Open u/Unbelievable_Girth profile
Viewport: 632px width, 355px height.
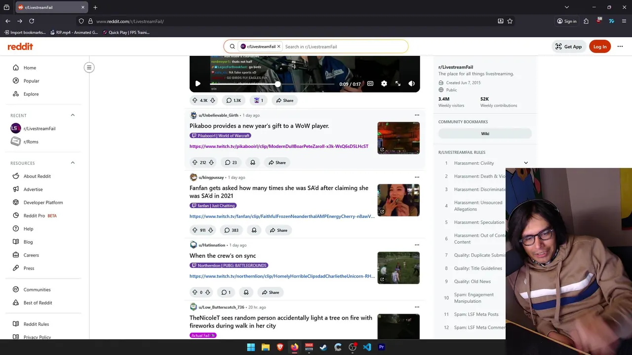point(218,115)
